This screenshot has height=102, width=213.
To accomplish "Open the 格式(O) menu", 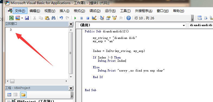I will coord(79,11).
